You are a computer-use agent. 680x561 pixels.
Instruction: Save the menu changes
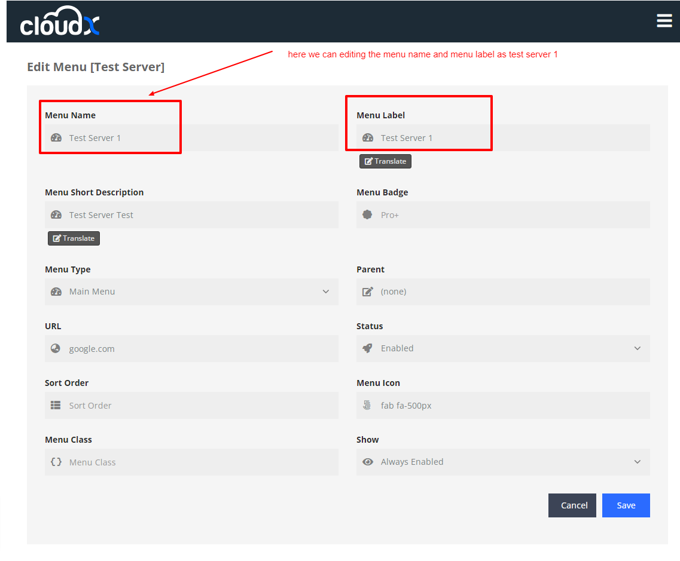[626, 505]
